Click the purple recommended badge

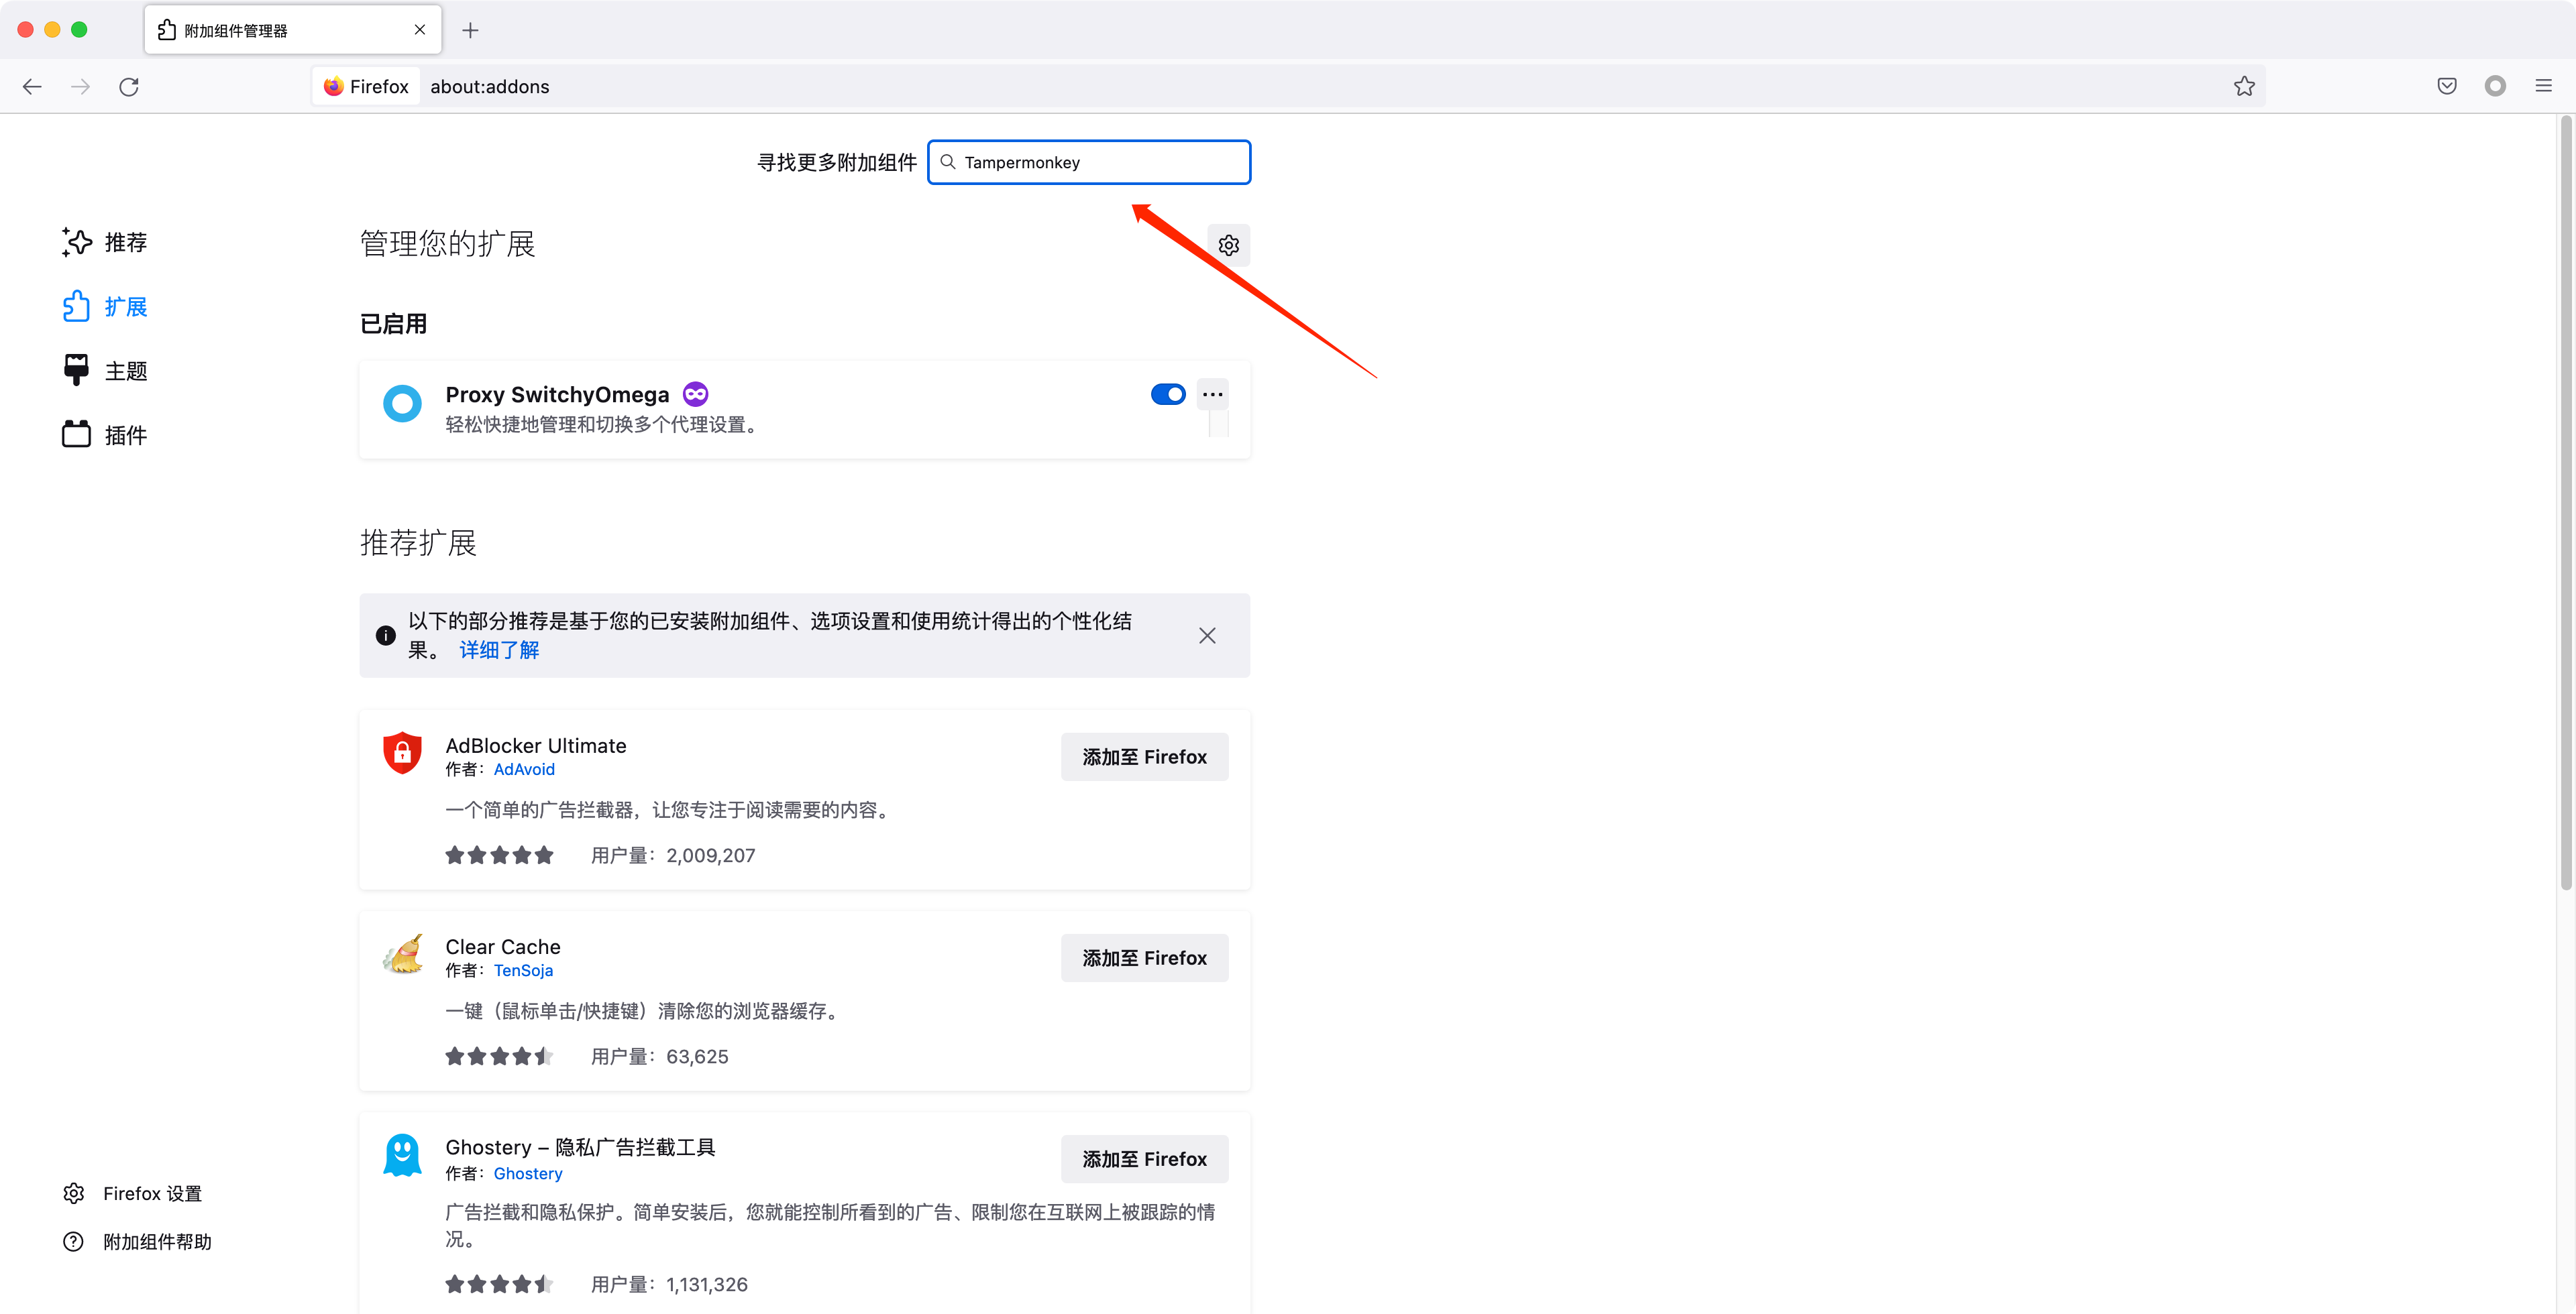pos(695,394)
